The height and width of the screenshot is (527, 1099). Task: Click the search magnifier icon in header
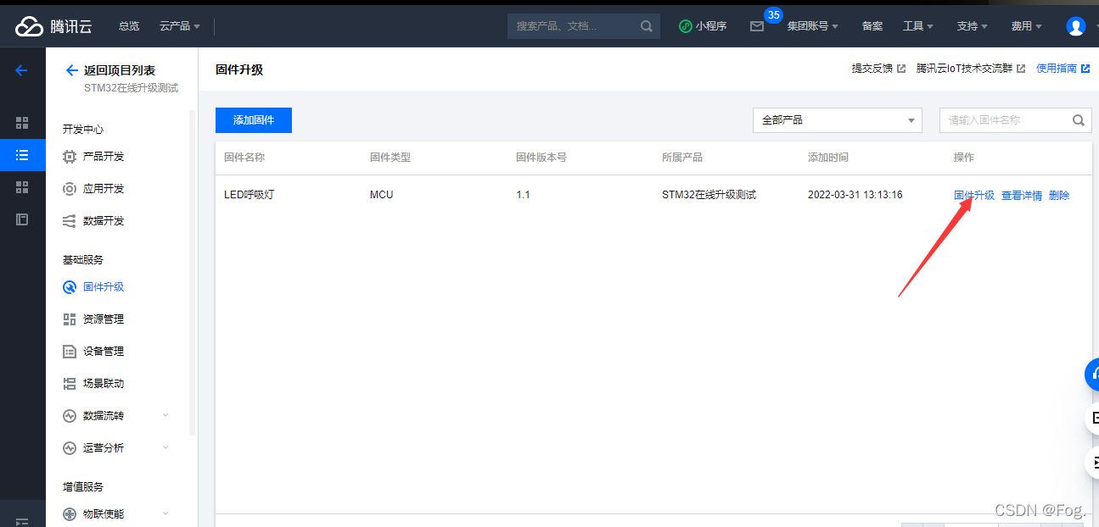647,26
